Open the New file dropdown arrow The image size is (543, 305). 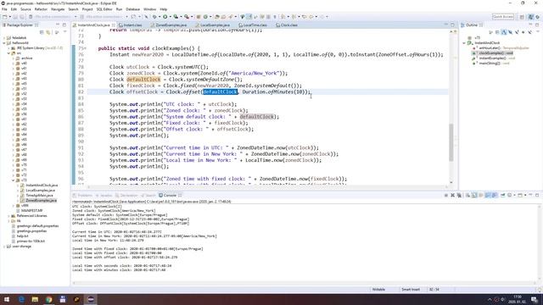coord(9,17)
